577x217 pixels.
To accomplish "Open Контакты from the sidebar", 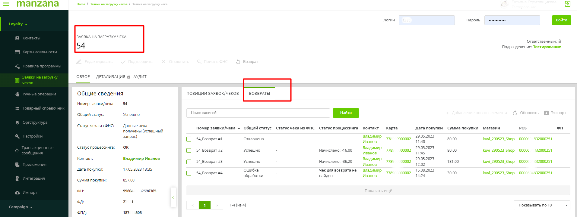I will (x=31, y=38).
